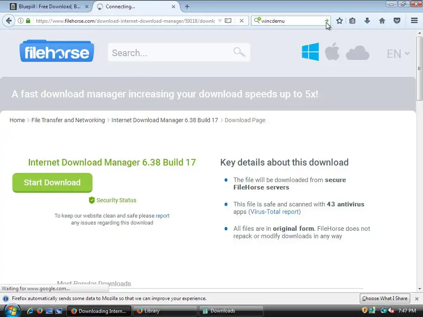
Task: Click Choose What I Share button
Action: click(x=385, y=298)
